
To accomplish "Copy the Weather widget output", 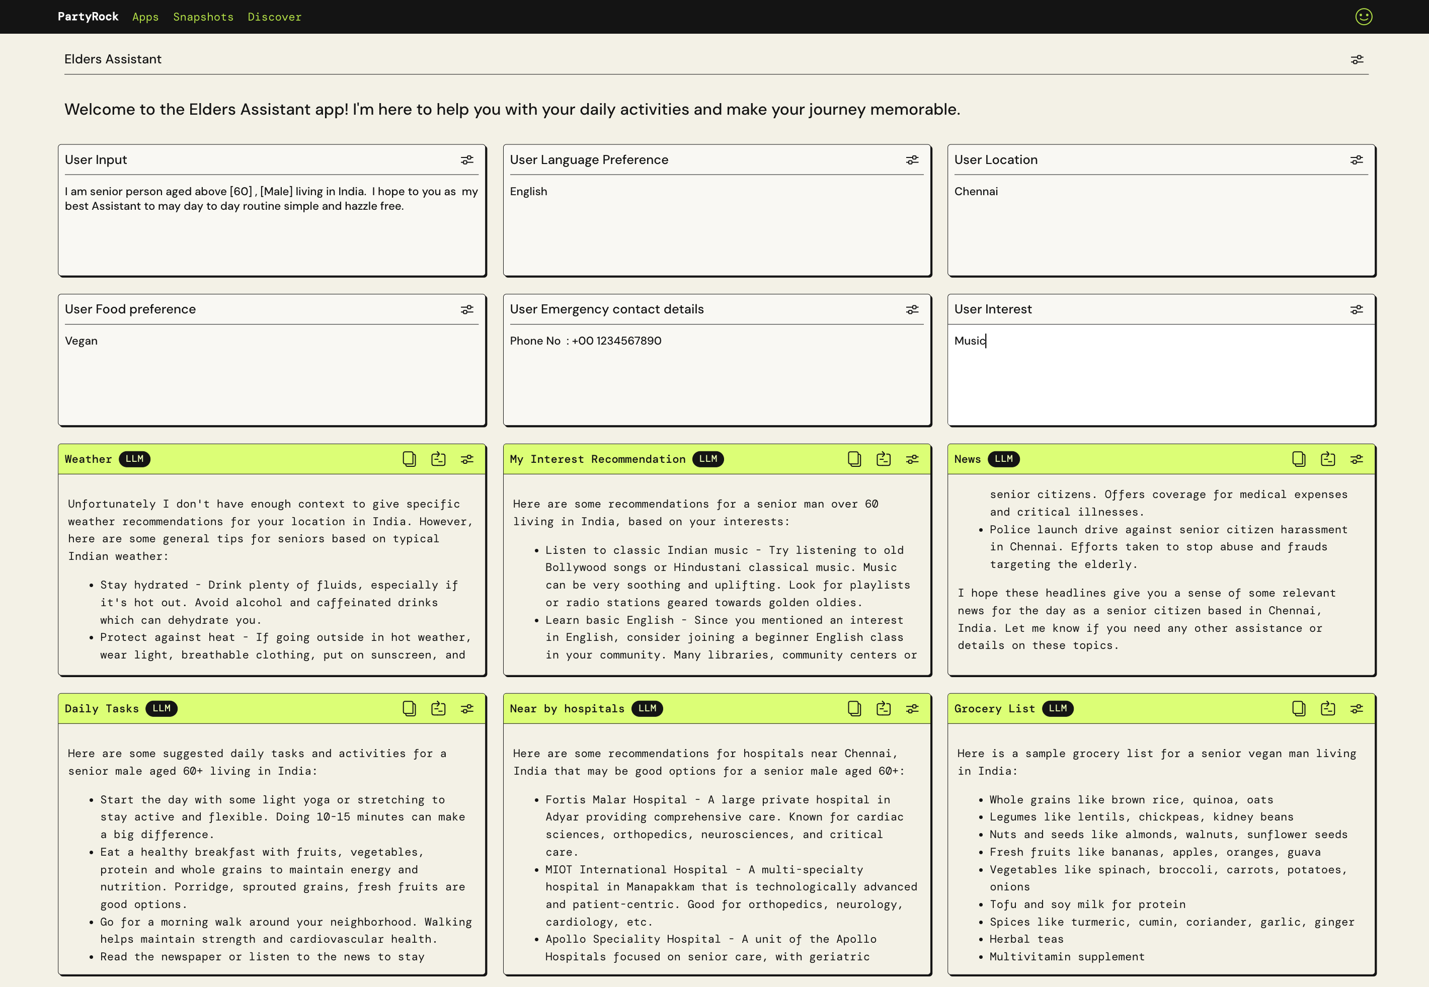I will tap(409, 459).
